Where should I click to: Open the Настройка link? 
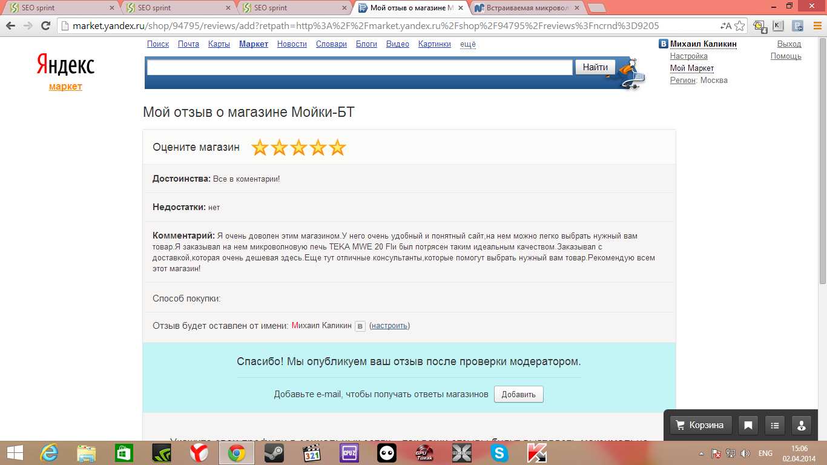click(689, 56)
